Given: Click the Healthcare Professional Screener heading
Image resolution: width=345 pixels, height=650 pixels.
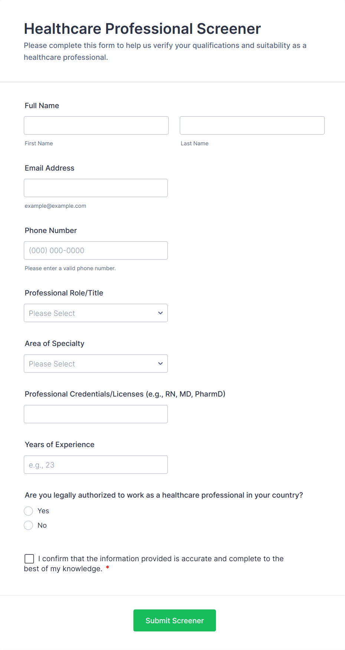Looking at the screenshot, I should coord(142,29).
